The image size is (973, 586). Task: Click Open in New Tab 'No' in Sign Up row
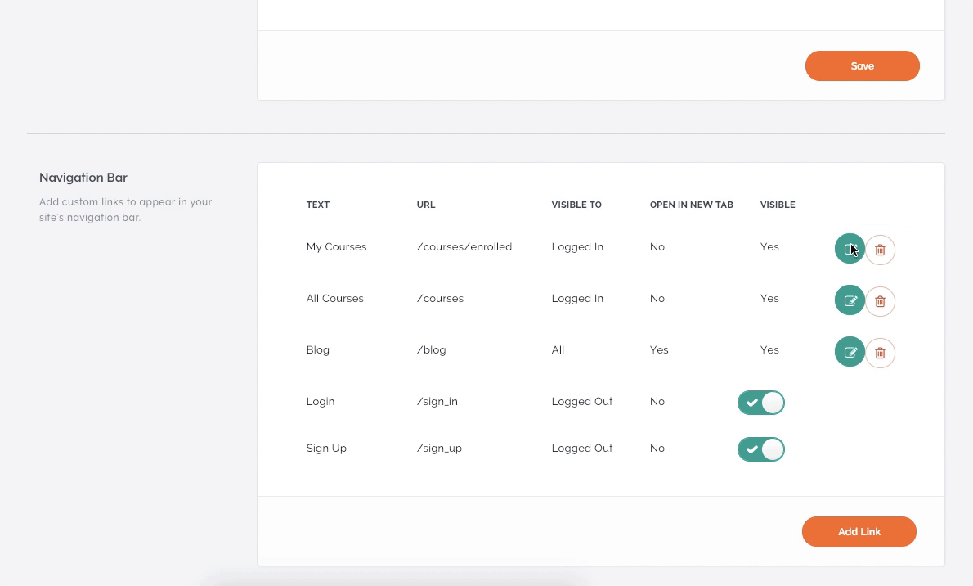coord(657,448)
